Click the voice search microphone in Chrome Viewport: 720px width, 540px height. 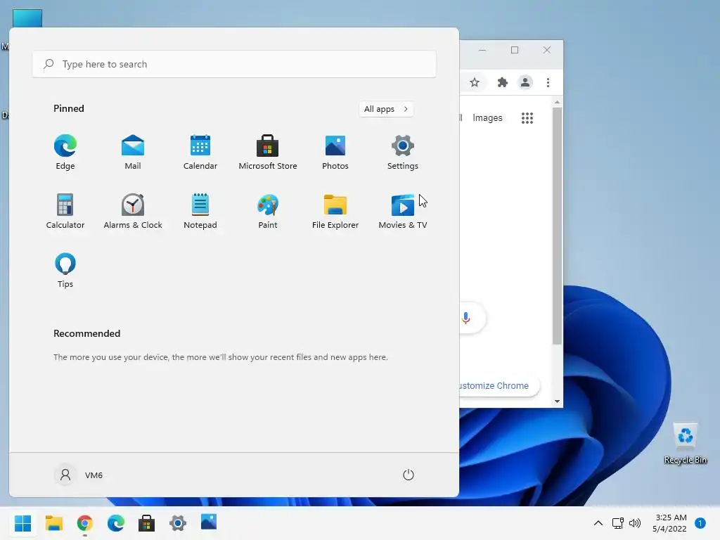coord(465,318)
